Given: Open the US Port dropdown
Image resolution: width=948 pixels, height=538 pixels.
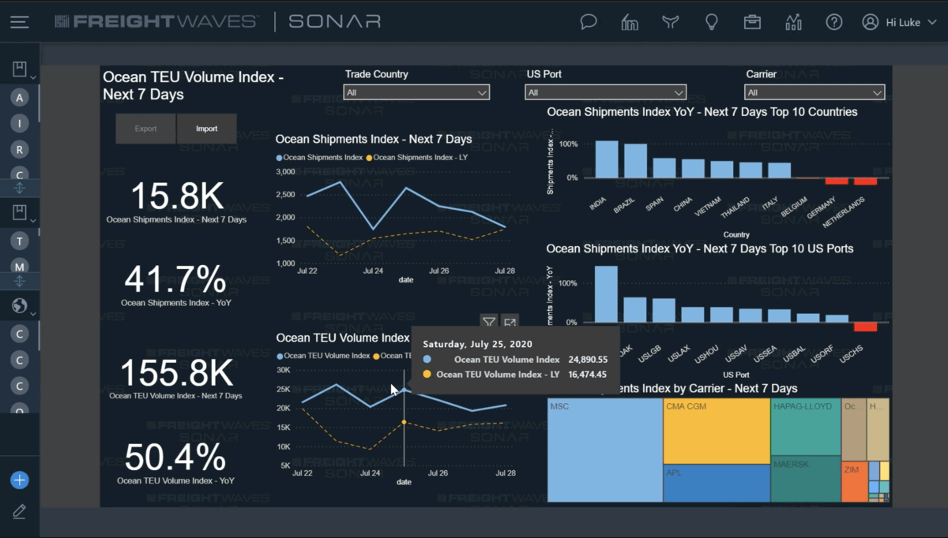Looking at the screenshot, I should [x=605, y=92].
